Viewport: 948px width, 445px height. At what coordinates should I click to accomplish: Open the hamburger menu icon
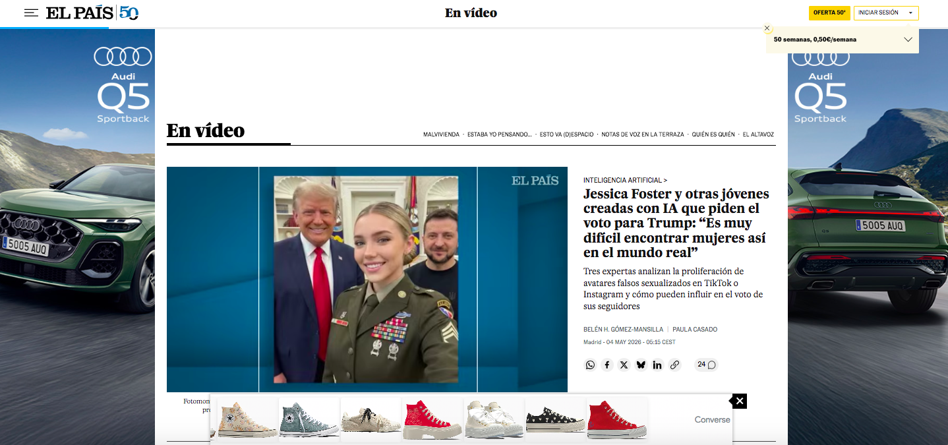point(31,13)
